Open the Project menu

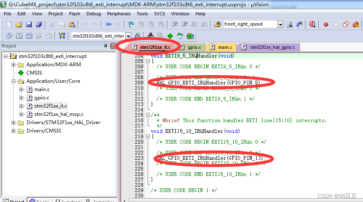tap(55, 14)
